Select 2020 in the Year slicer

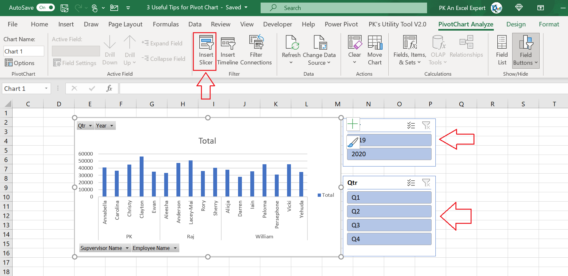(389, 154)
